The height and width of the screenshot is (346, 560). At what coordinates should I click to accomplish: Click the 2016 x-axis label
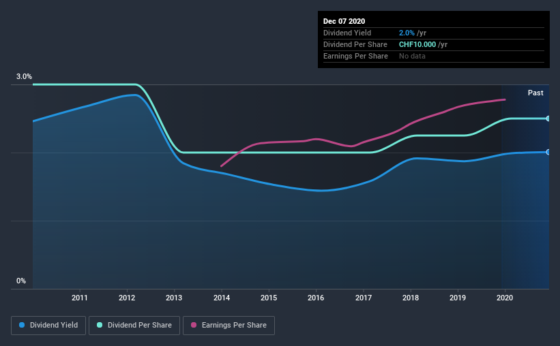(316, 298)
